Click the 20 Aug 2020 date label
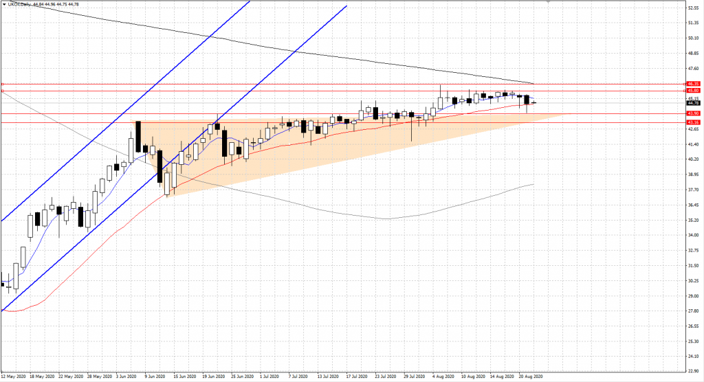704x382 pixels. click(x=531, y=377)
